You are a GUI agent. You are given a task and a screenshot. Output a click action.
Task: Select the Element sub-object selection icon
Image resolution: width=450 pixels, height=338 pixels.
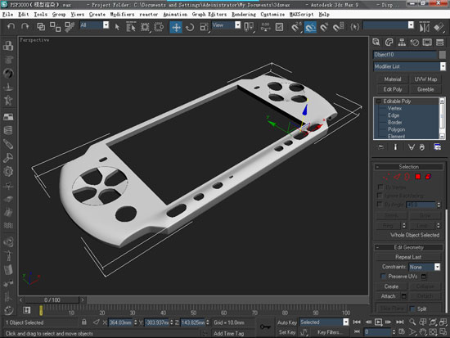(428, 177)
